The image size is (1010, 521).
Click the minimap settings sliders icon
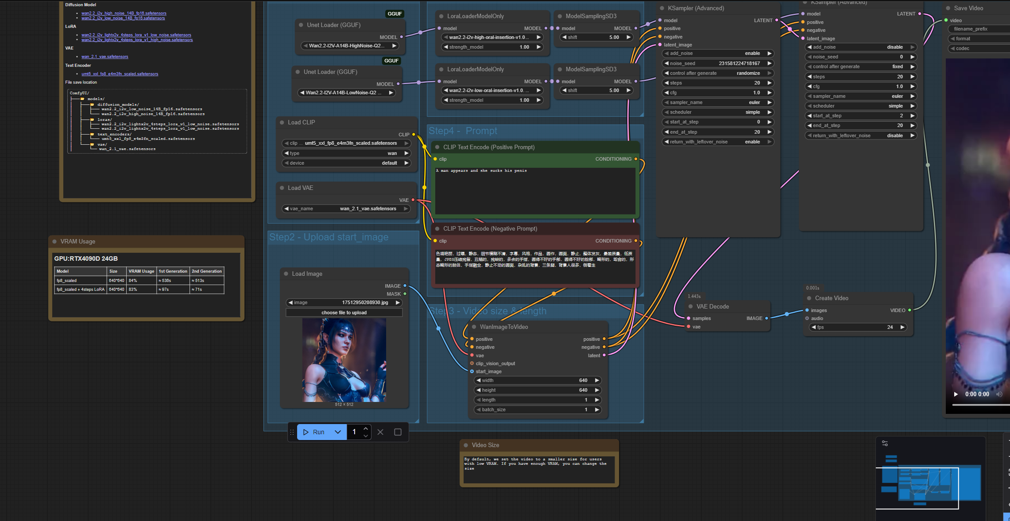885,443
